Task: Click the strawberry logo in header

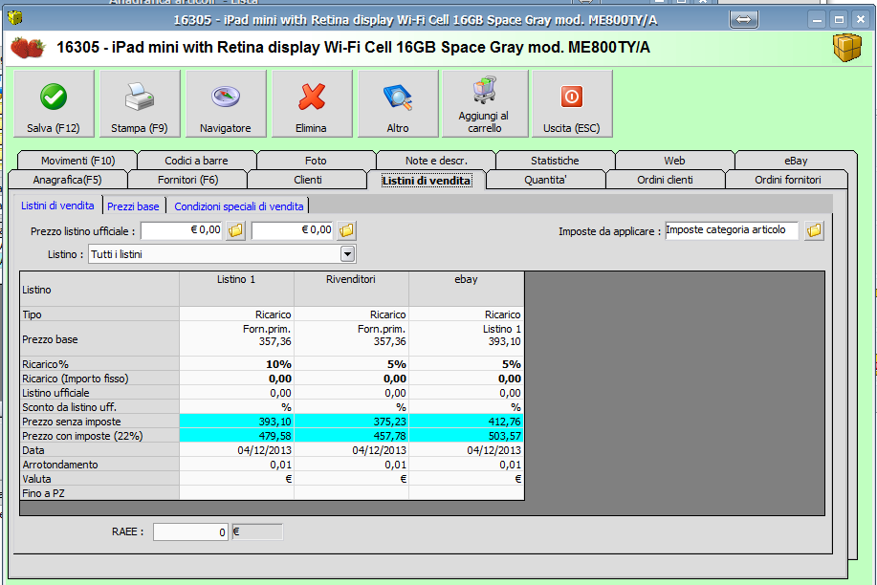Action: (x=28, y=48)
